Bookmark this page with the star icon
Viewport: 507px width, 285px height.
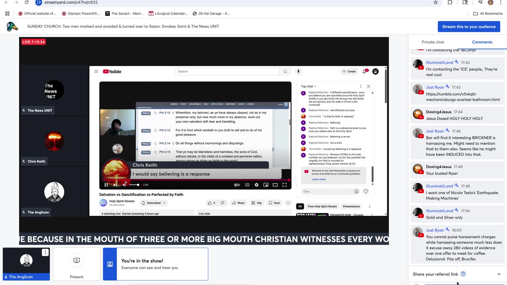pyautogui.click(x=436, y=2)
